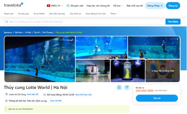Screen dimensions: 187x114
Task: Go to Xperience breadcrumb
Action: [x=8, y=32]
